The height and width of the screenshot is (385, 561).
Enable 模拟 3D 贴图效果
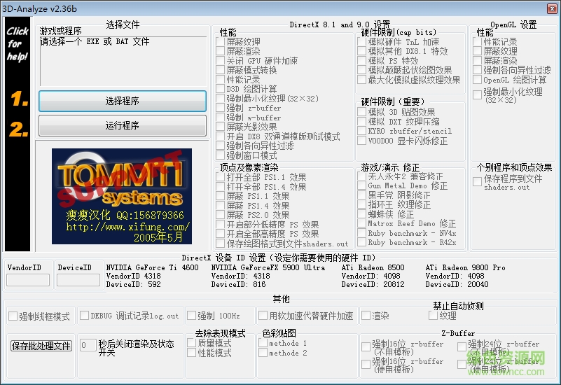tap(361, 112)
